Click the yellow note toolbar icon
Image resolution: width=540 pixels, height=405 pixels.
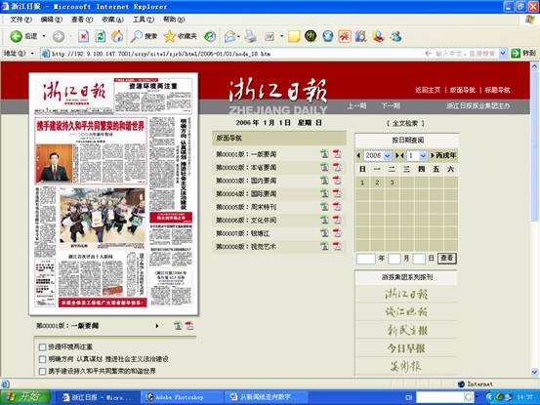294,36
